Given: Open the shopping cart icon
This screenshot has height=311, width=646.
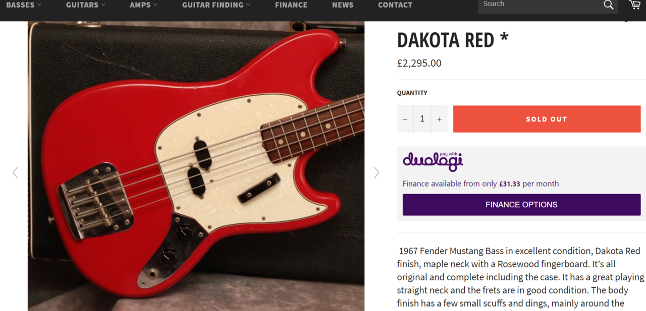Looking at the screenshot, I should point(635,5).
